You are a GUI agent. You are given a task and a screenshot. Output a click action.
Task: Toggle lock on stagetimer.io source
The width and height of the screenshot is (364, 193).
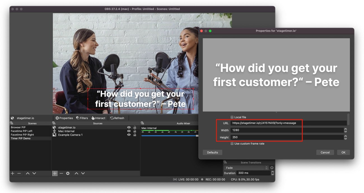tap(135, 127)
